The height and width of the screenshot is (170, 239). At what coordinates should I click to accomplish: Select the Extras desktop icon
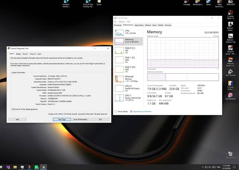(x=99, y=3)
